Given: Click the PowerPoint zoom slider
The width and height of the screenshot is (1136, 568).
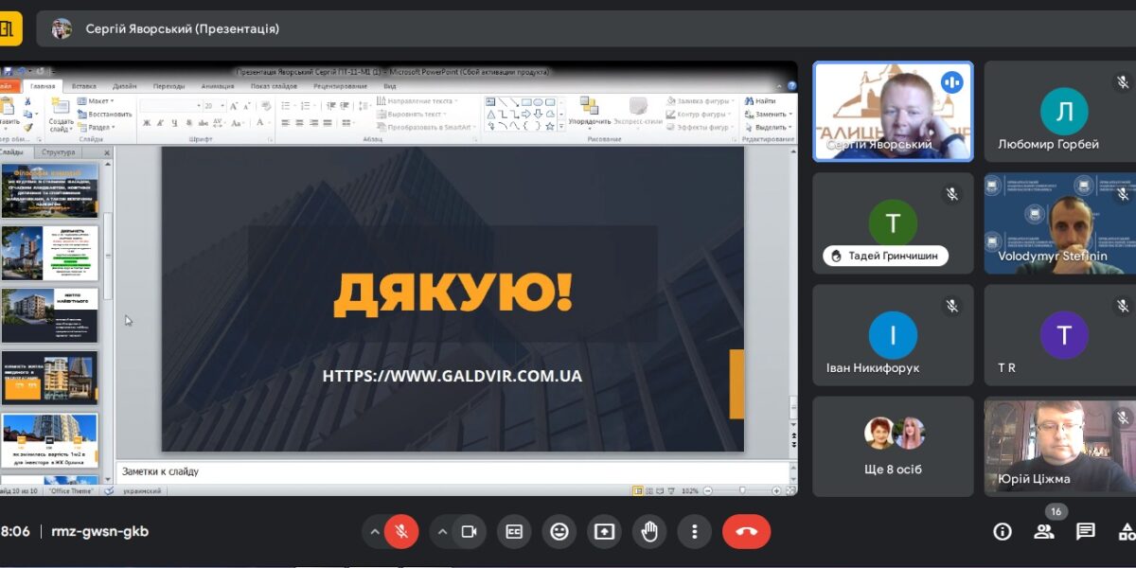Looking at the screenshot, I should click(x=741, y=490).
